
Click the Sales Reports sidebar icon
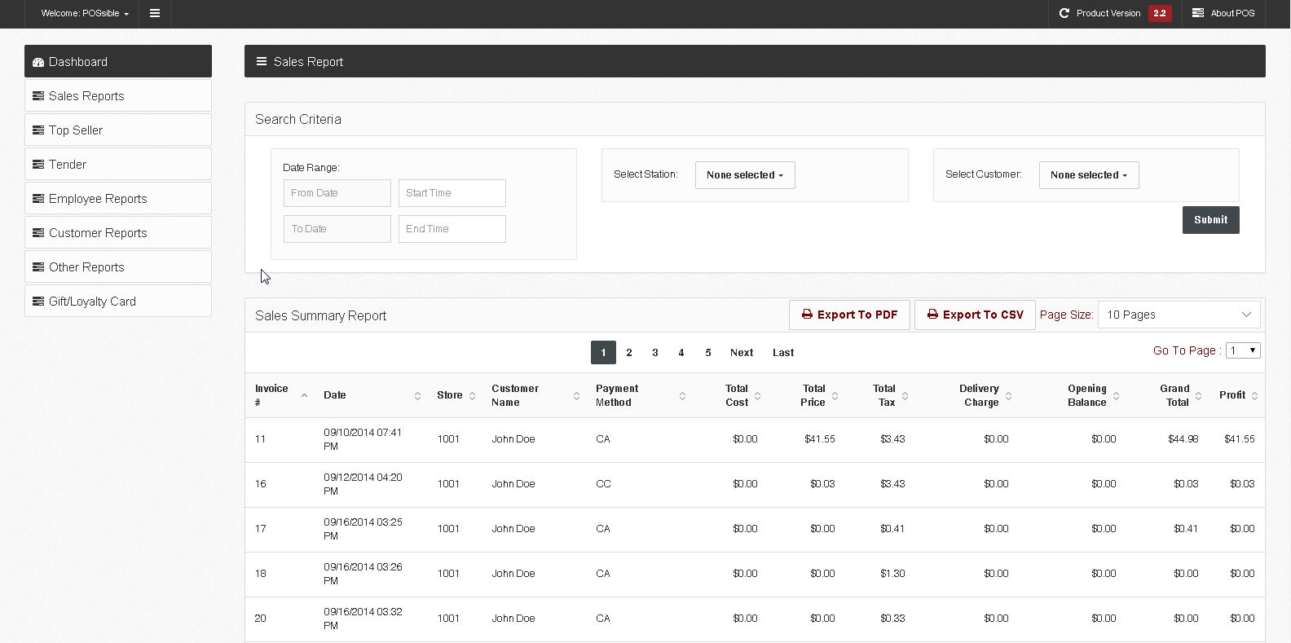[x=38, y=96]
